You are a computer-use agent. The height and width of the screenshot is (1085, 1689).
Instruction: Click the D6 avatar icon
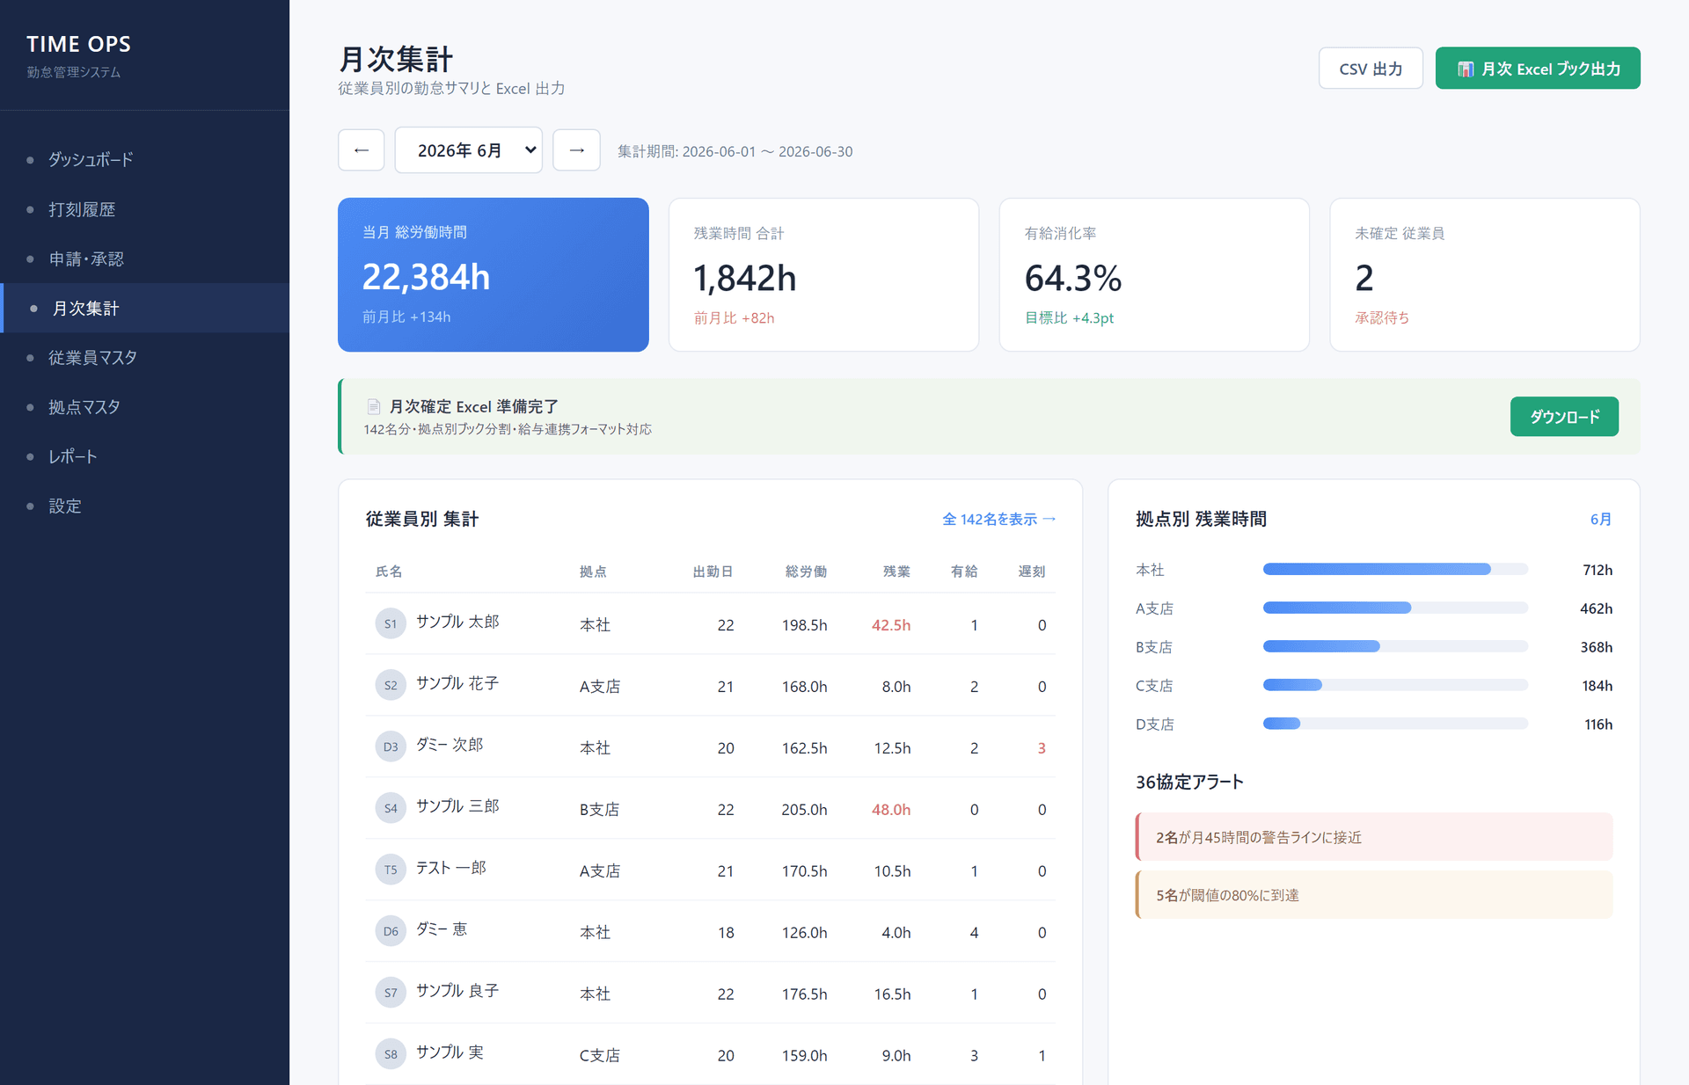pyautogui.click(x=391, y=931)
